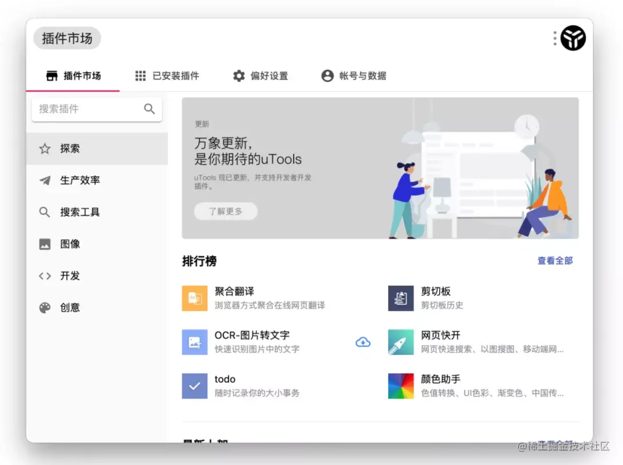Select the todo checkmark plugin icon
623x465 pixels.
[x=194, y=385]
